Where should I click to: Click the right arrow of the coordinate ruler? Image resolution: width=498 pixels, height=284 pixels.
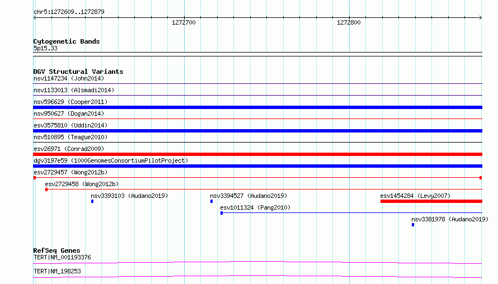point(481,18)
